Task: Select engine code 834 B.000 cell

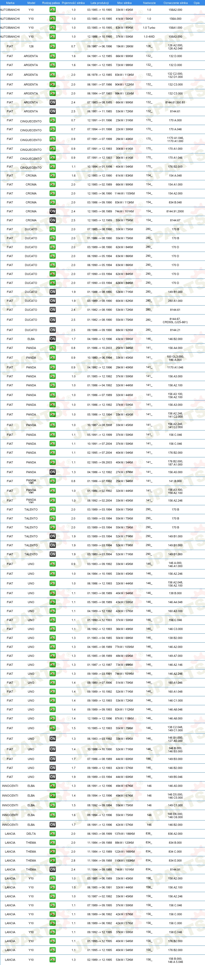Action: [x=175, y=843]
